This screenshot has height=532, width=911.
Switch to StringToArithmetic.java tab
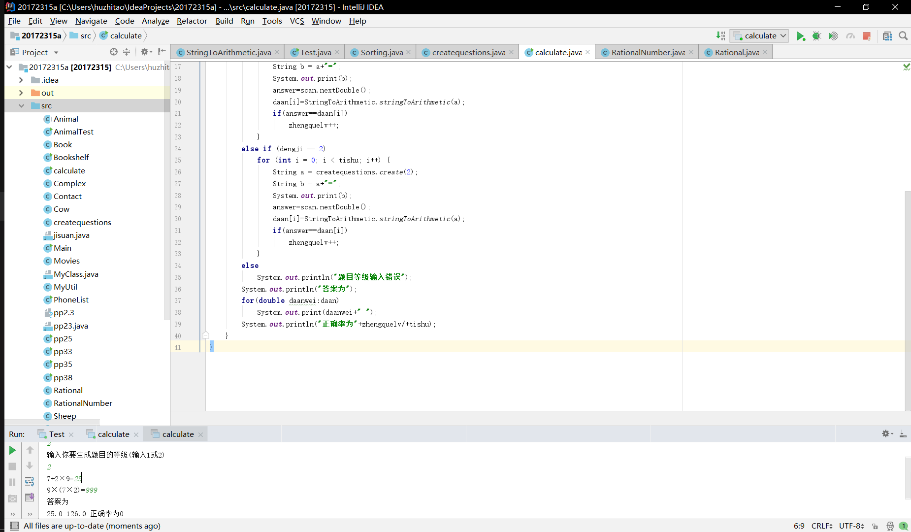[228, 52]
